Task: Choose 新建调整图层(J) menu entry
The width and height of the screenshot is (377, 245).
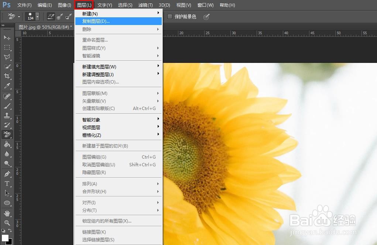Action: [x=119, y=74]
